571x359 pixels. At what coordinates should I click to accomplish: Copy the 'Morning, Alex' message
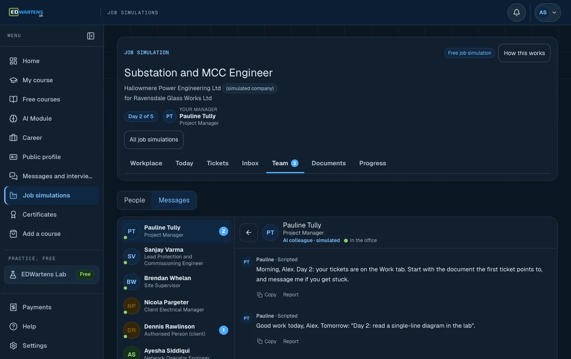[267, 295]
